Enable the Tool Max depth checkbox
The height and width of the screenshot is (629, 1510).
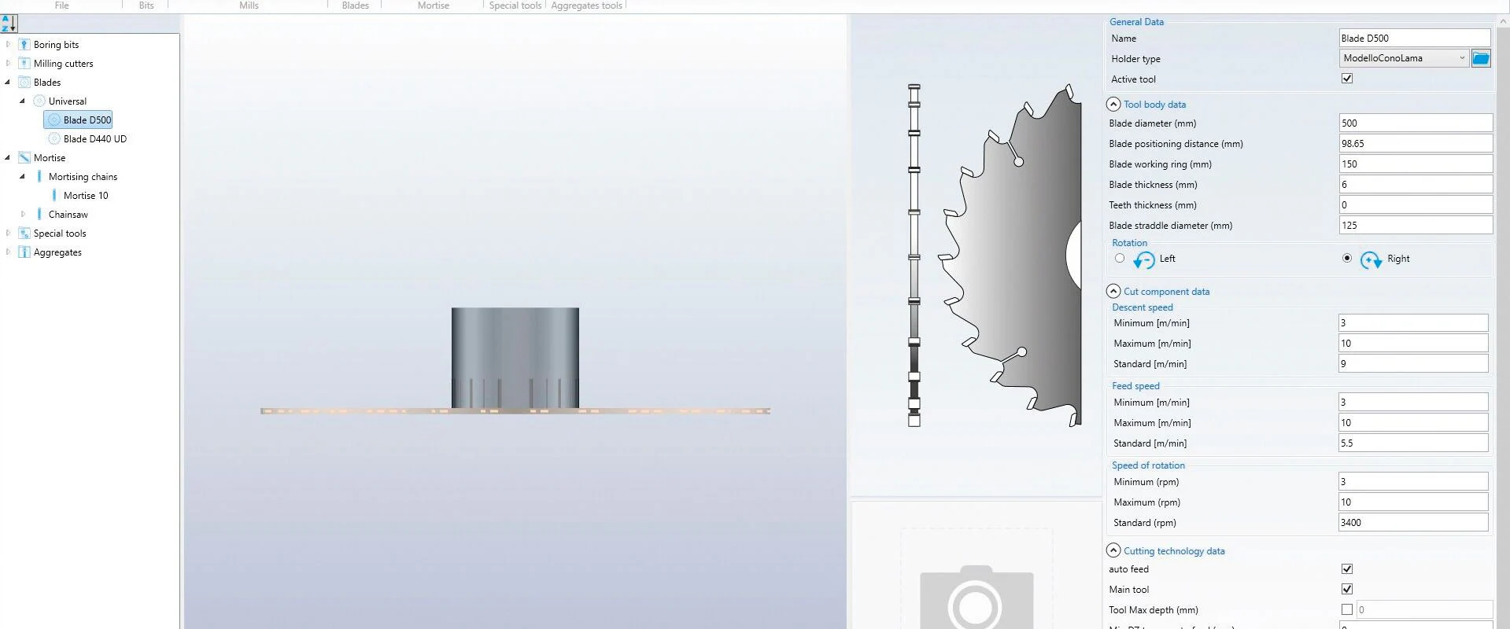coord(1347,610)
